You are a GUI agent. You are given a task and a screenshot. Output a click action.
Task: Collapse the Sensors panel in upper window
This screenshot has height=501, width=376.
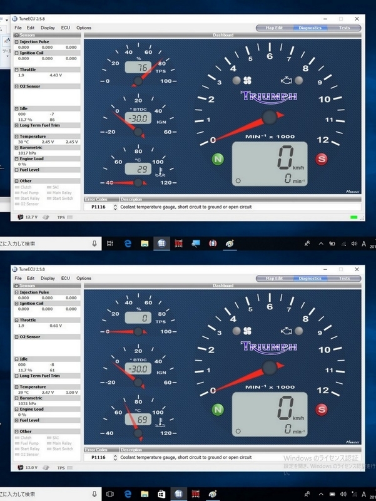pos(17,35)
